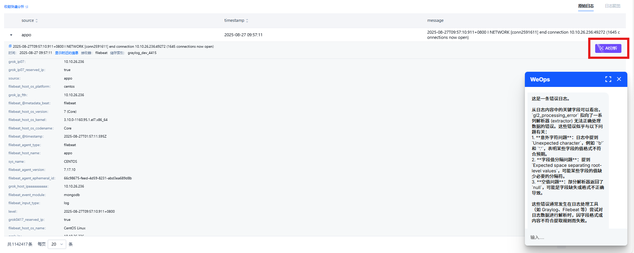Click the WeOps panel title
The image size is (634, 253).
tap(540, 80)
